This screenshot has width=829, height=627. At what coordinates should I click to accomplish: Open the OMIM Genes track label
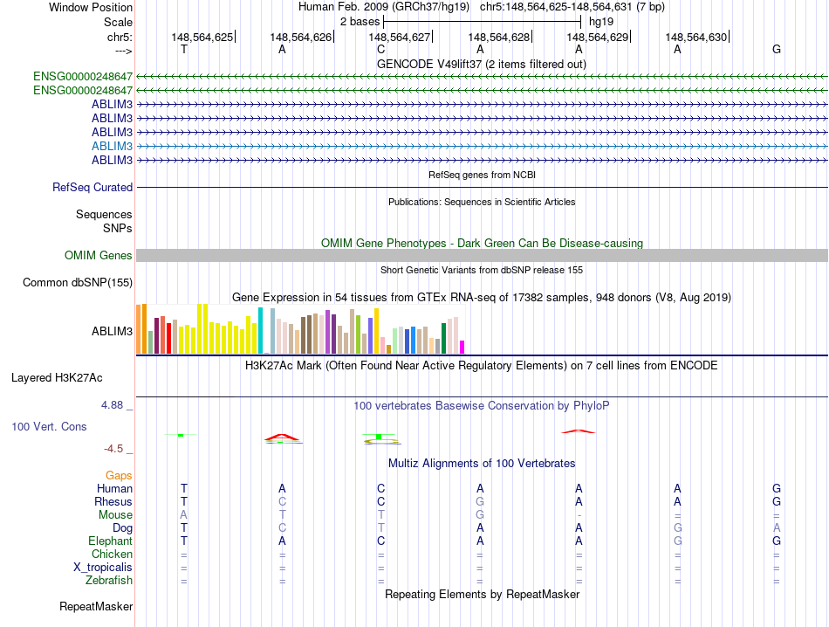coord(98,256)
